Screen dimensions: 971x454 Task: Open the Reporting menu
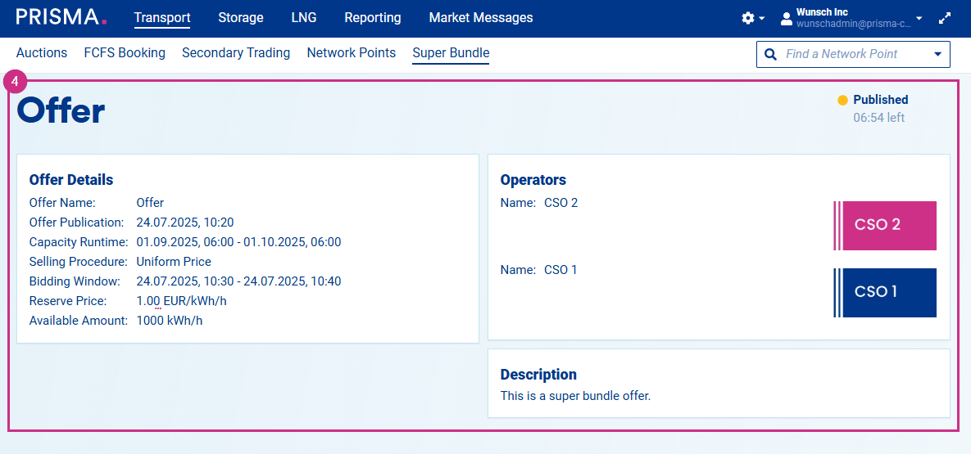click(373, 17)
